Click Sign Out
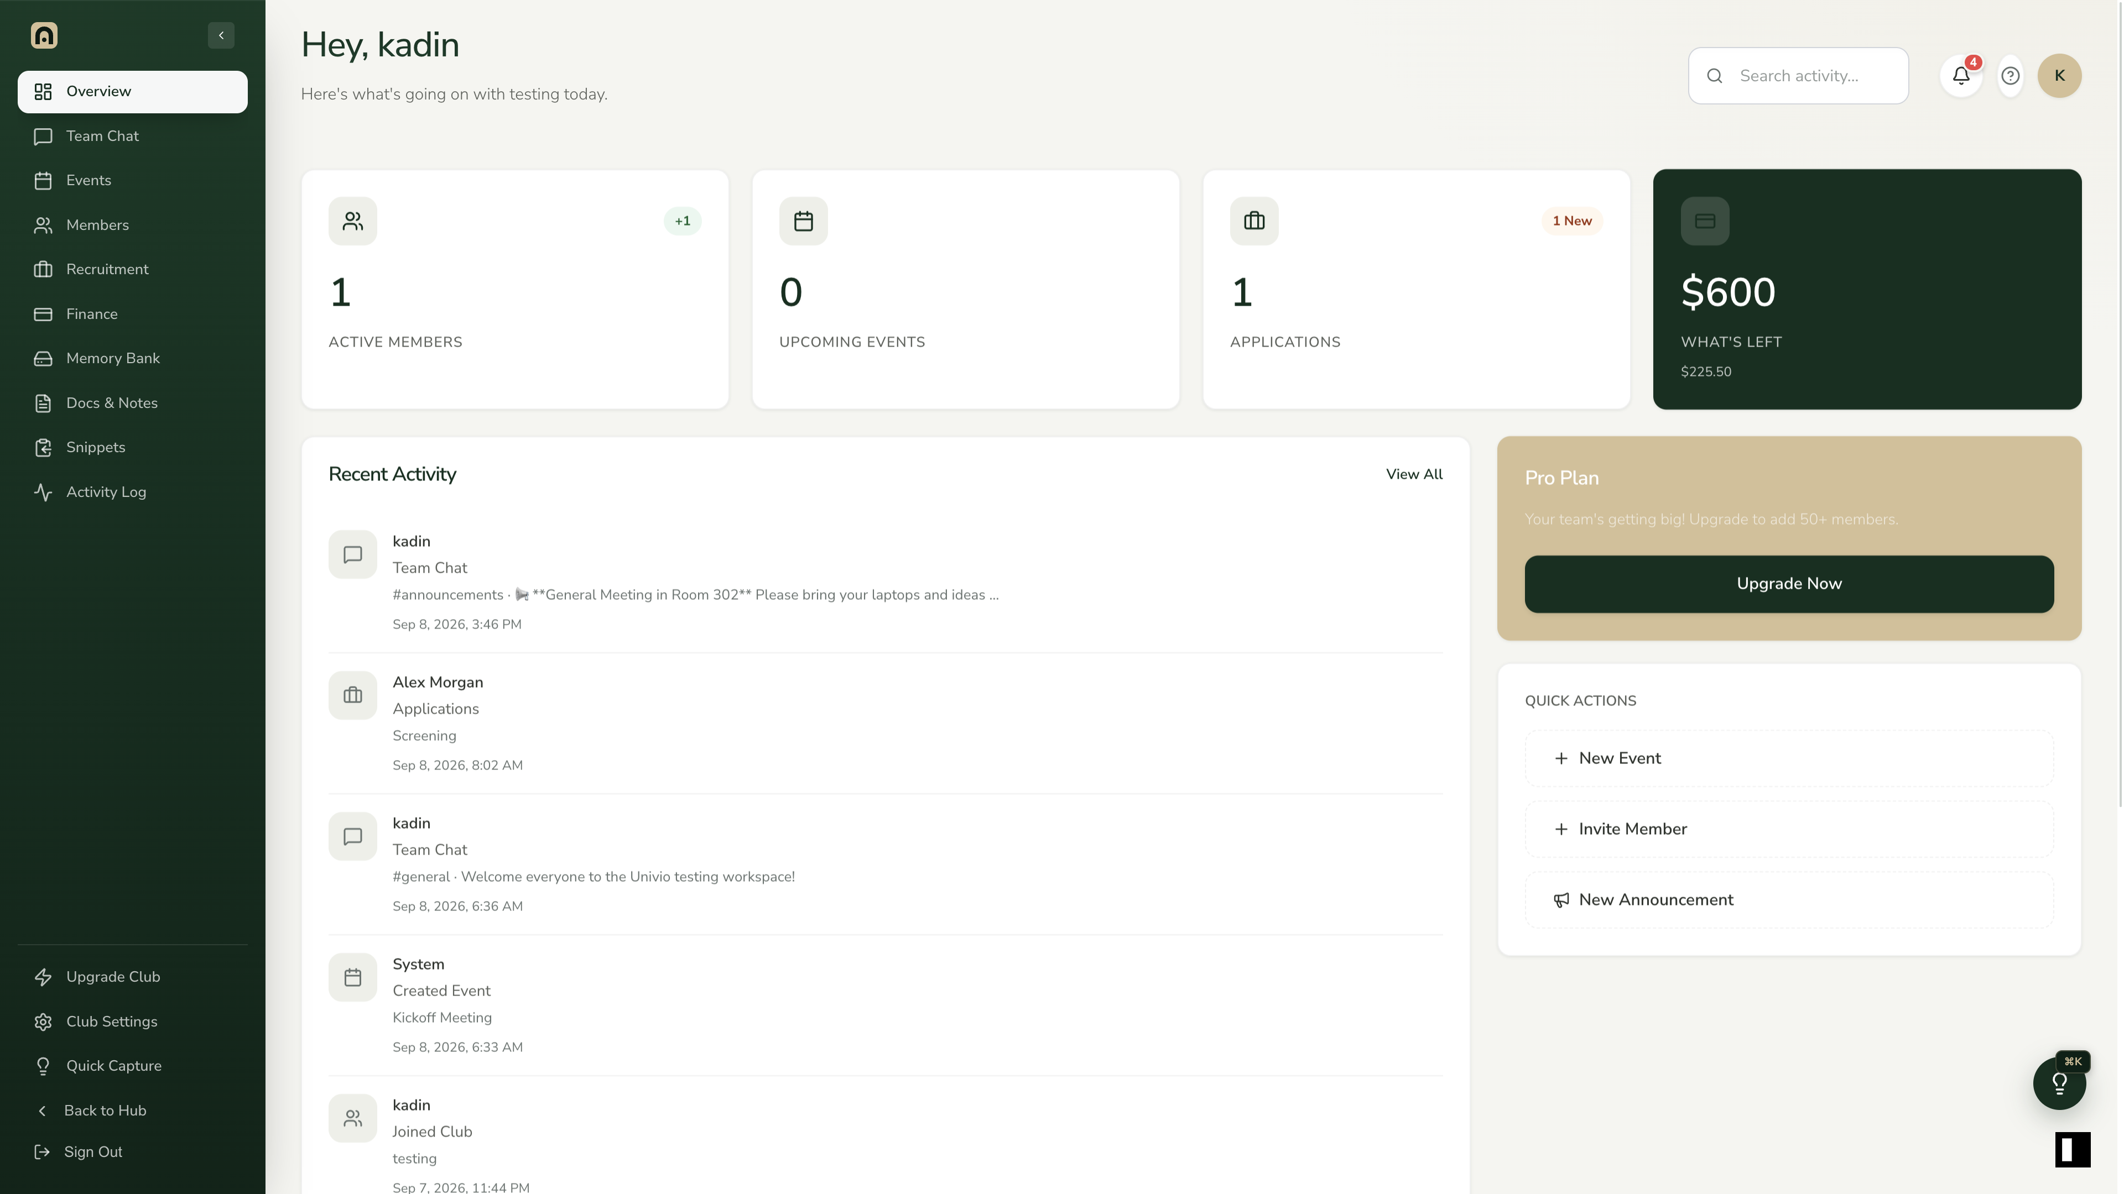The image size is (2124, 1194). point(133,1152)
